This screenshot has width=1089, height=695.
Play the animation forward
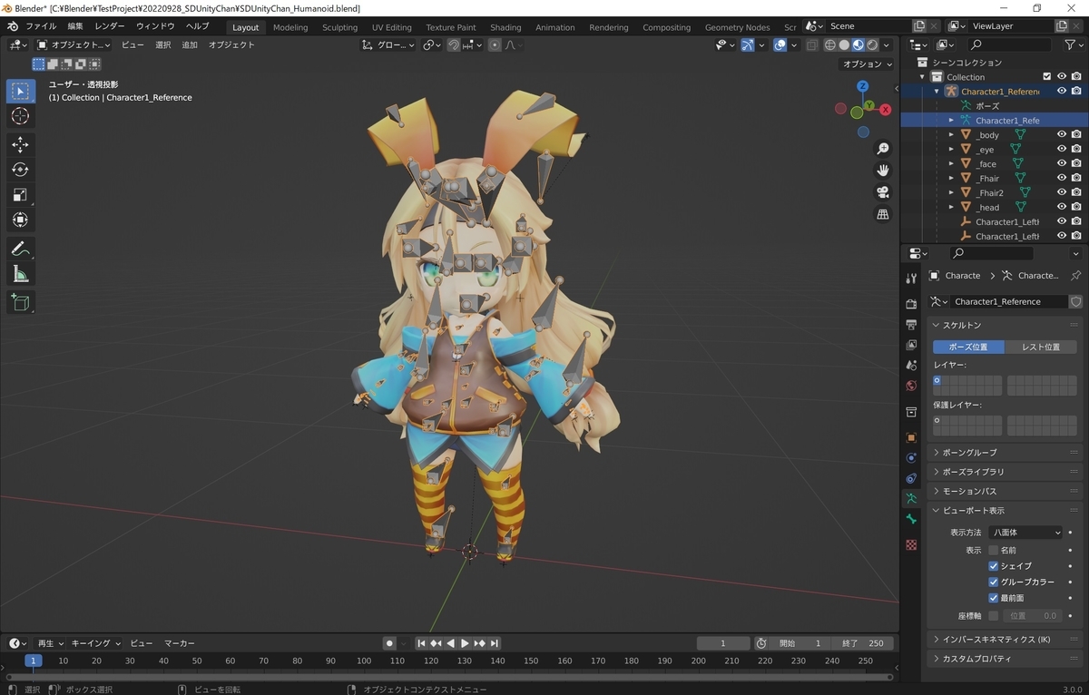(x=465, y=643)
